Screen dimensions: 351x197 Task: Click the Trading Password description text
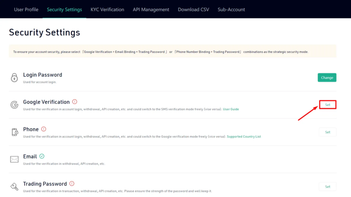117,191
